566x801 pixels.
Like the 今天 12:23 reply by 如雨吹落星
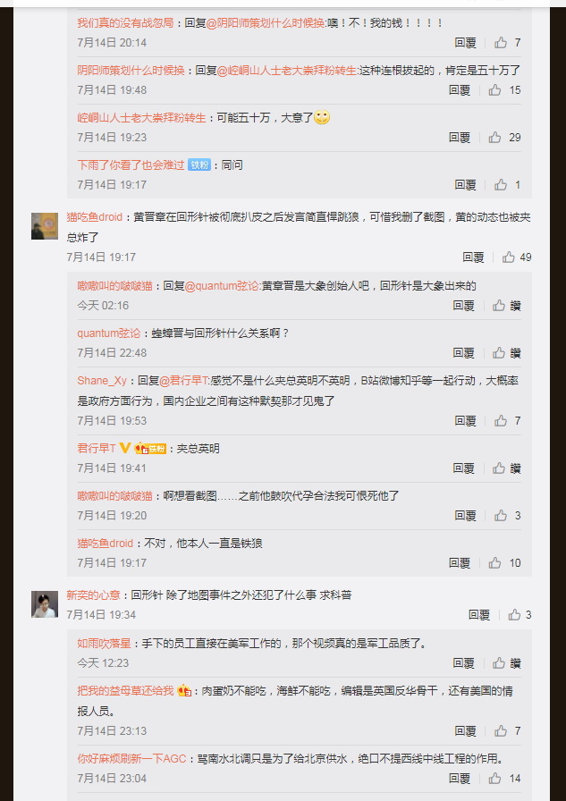tap(499, 663)
